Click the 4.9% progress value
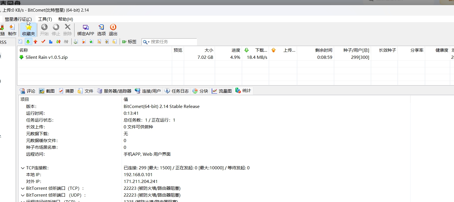Screen dimensions: 454x202 point(235,57)
